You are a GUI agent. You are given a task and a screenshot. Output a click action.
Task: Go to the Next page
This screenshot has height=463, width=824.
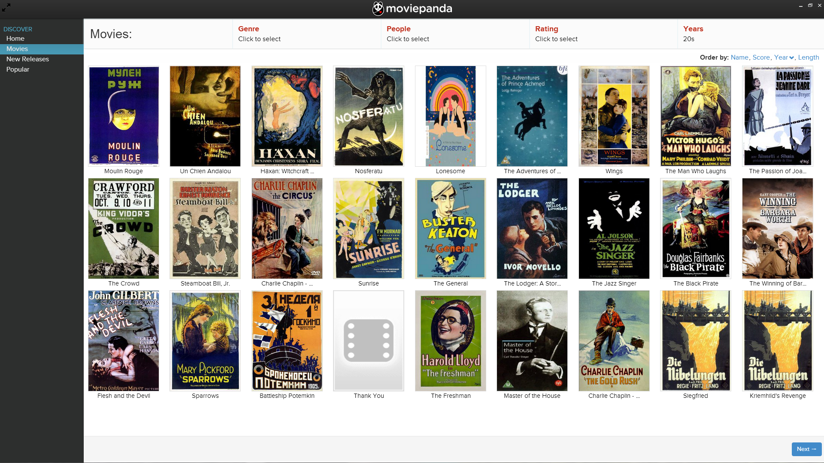click(x=806, y=449)
